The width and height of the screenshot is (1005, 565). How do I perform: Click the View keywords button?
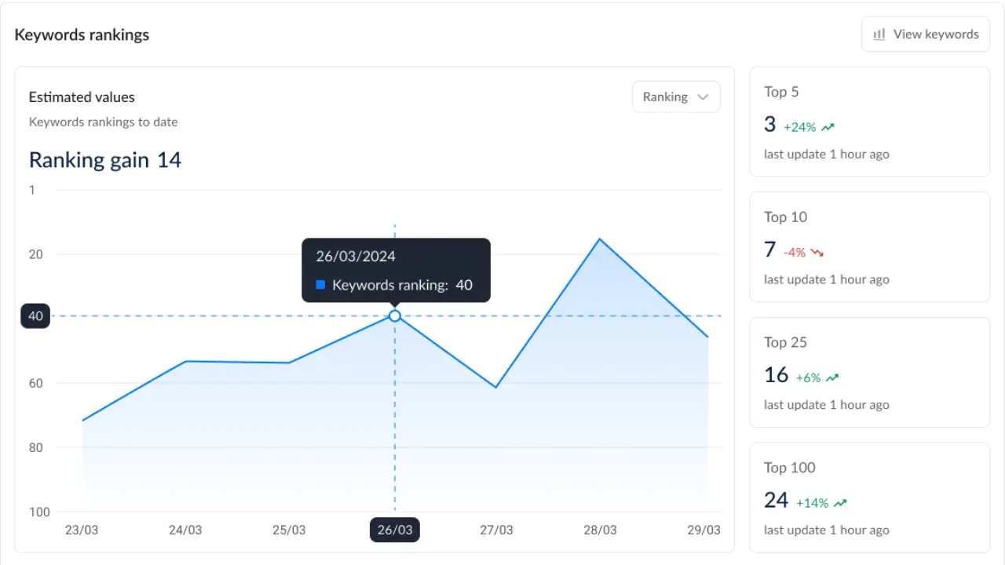pyautogui.click(x=925, y=34)
